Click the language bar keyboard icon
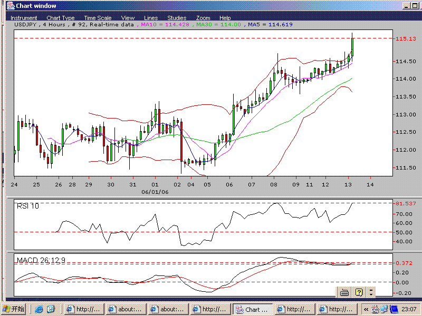The width and height of the screenshot is (422, 316). [344, 292]
